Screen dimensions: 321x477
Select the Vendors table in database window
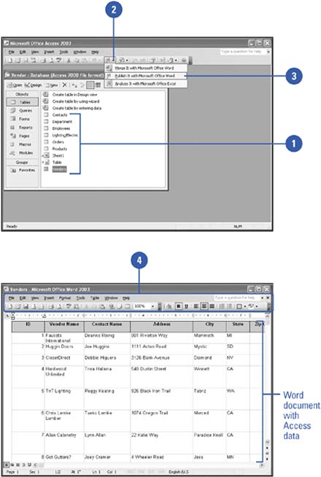59,169
